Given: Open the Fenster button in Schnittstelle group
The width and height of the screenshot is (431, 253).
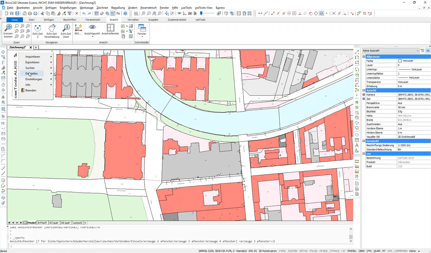Looking at the screenshot, I should pyautogui.click(x=142, y=30).
